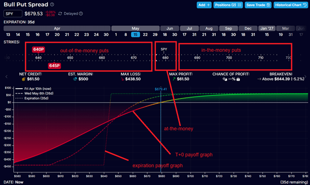Click the 660 strike on the ruler

pyautogui.click(x=102, y=58)
